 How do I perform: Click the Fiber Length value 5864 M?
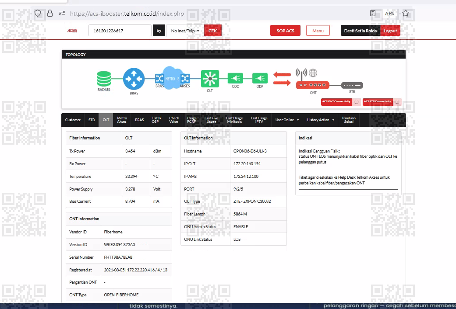point(240,214)
